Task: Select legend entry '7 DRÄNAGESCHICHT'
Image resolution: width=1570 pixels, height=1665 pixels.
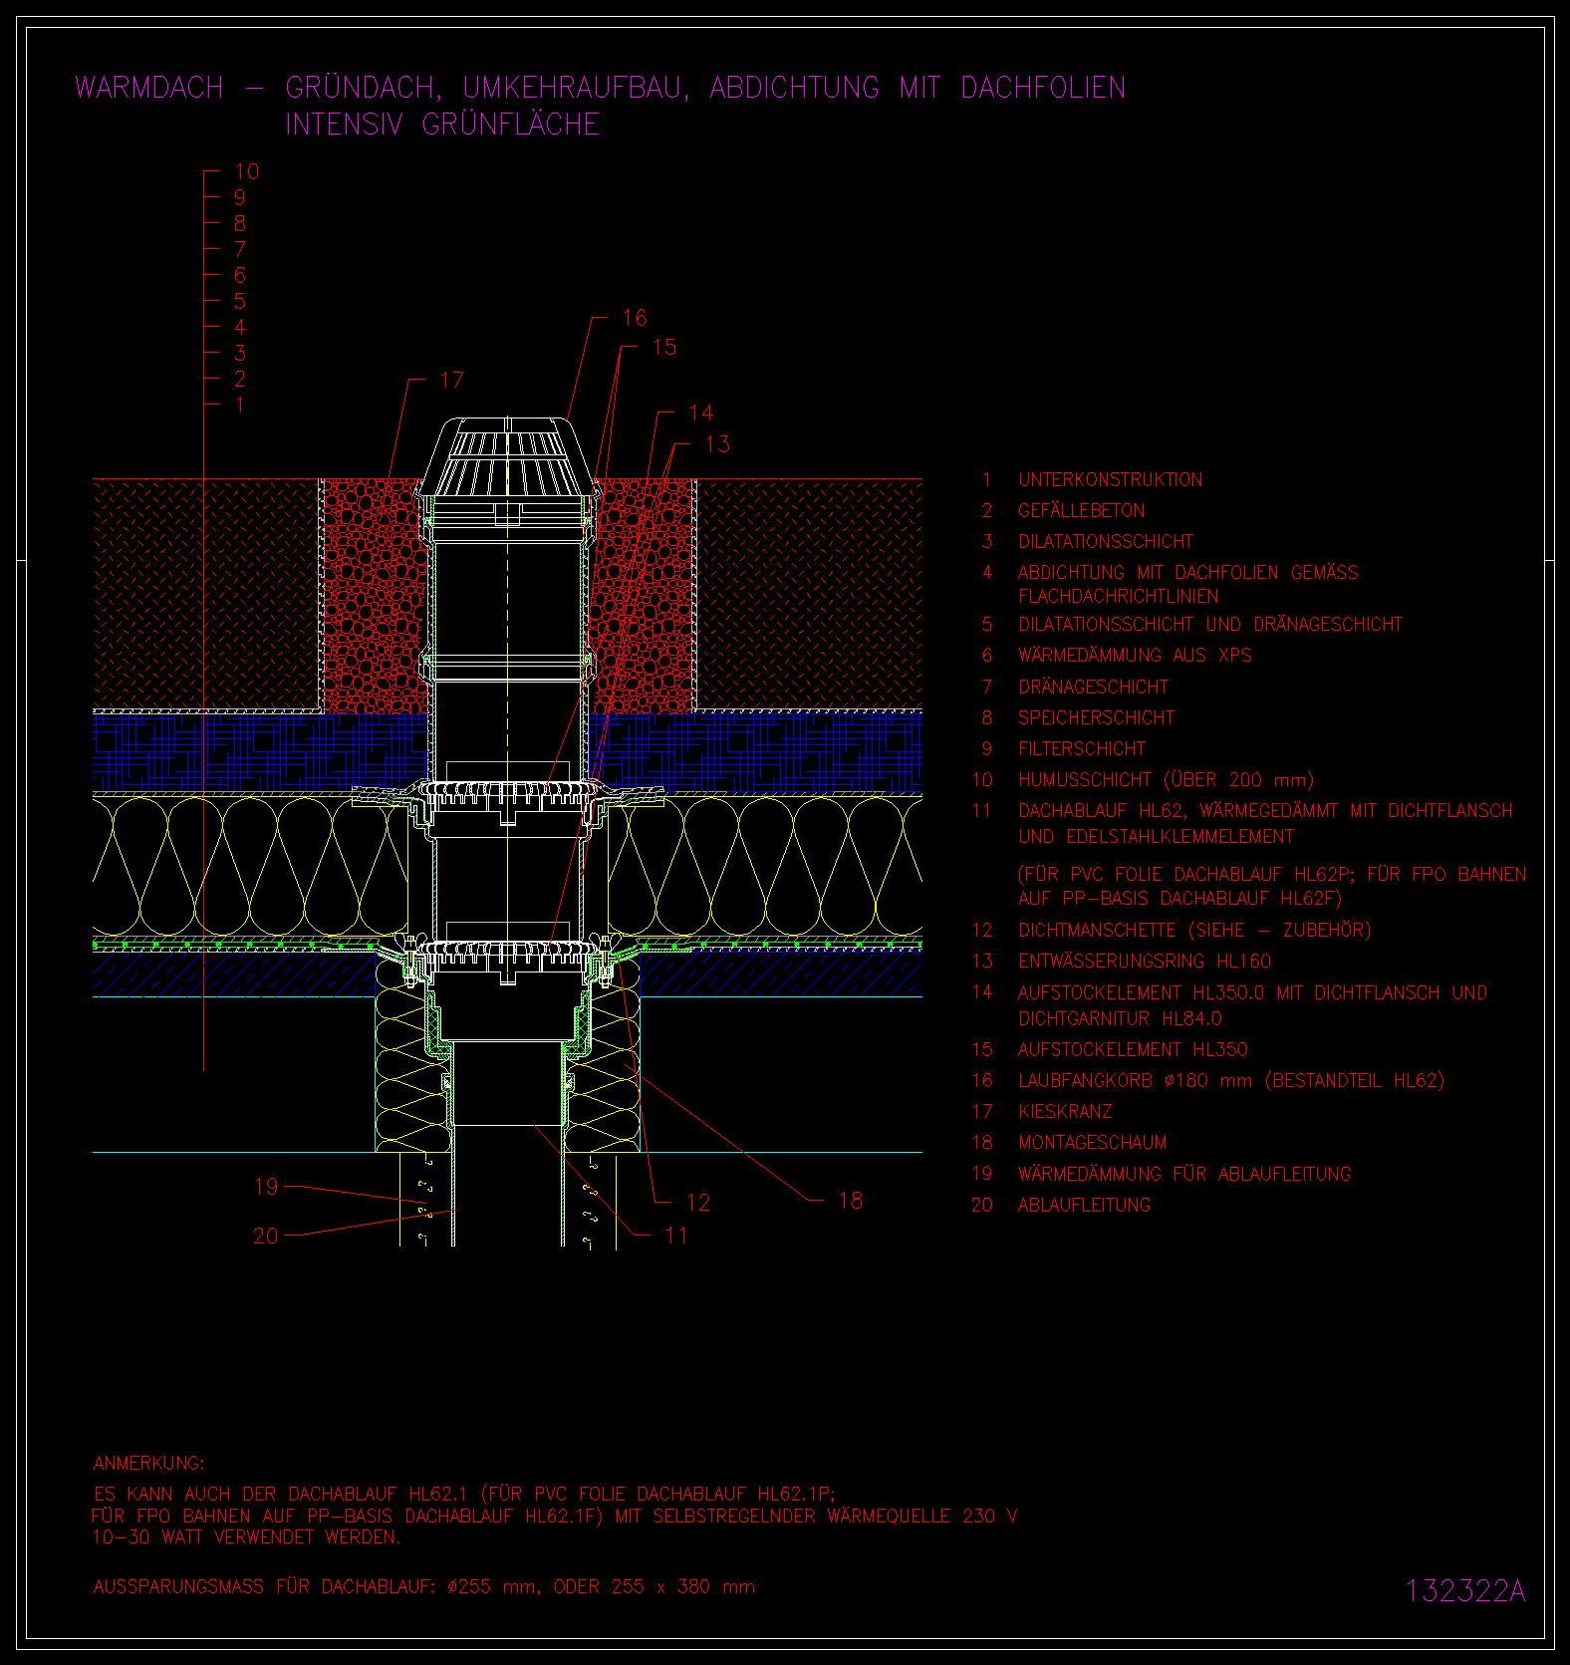Action: point(1075,687)
